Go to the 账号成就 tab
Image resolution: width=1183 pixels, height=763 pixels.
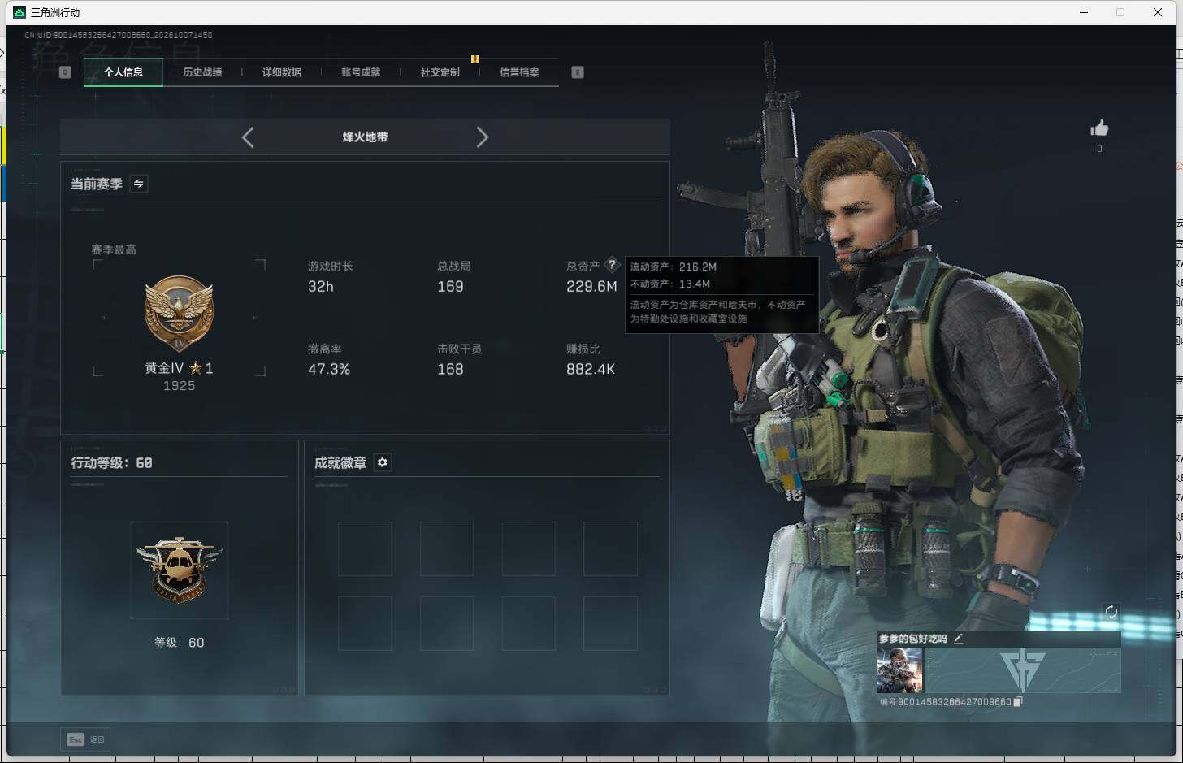(x=361, y=72)
